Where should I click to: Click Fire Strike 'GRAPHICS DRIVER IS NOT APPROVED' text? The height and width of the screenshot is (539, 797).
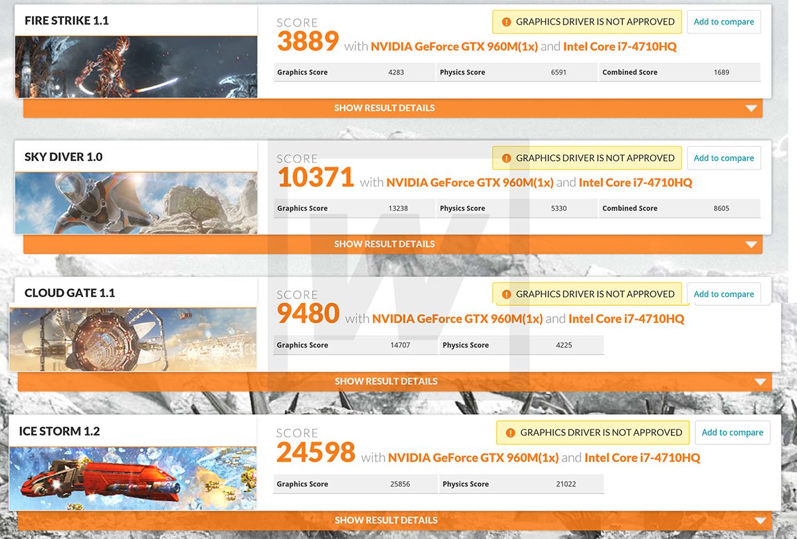[x=595, y=22]
